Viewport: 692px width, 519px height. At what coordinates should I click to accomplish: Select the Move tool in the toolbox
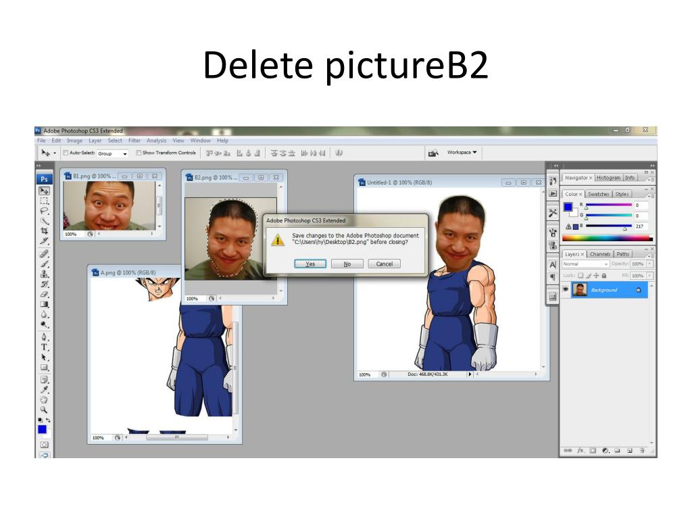pos(44,191)
